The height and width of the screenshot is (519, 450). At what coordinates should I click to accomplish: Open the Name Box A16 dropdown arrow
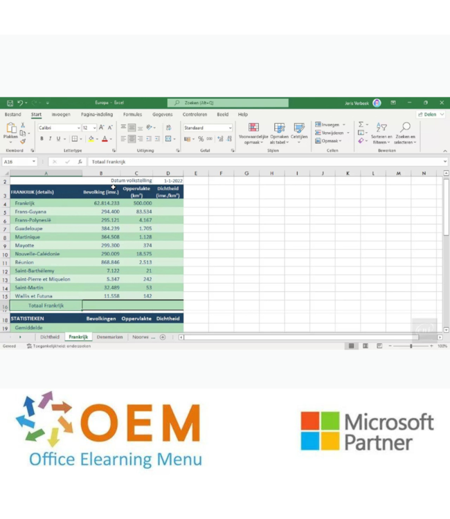click(34, 161)
